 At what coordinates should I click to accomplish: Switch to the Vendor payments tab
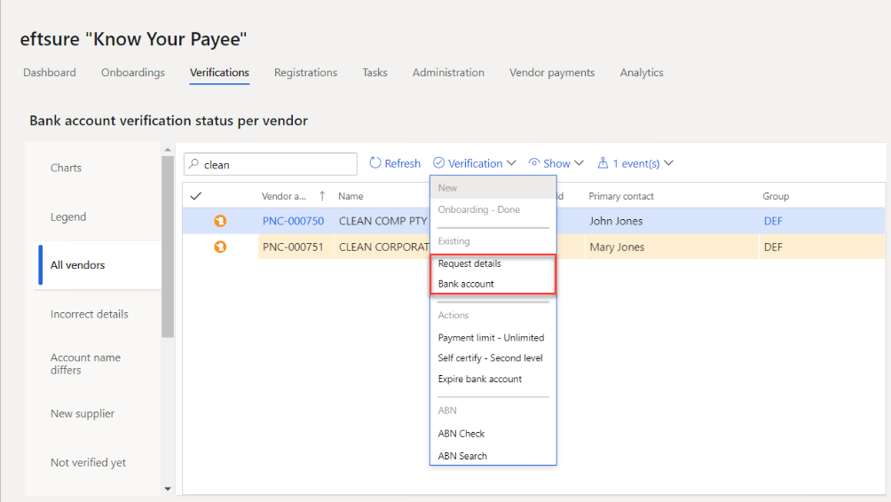tap(552, 73)
